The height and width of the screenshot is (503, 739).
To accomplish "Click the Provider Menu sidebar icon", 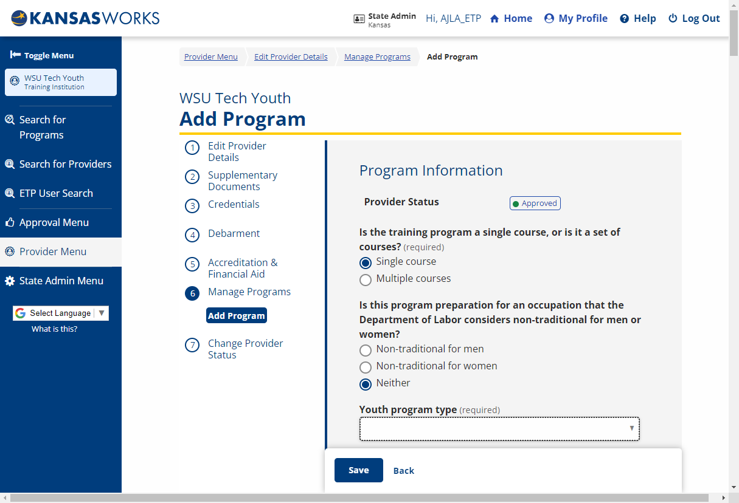I will [x=10, y=251].
